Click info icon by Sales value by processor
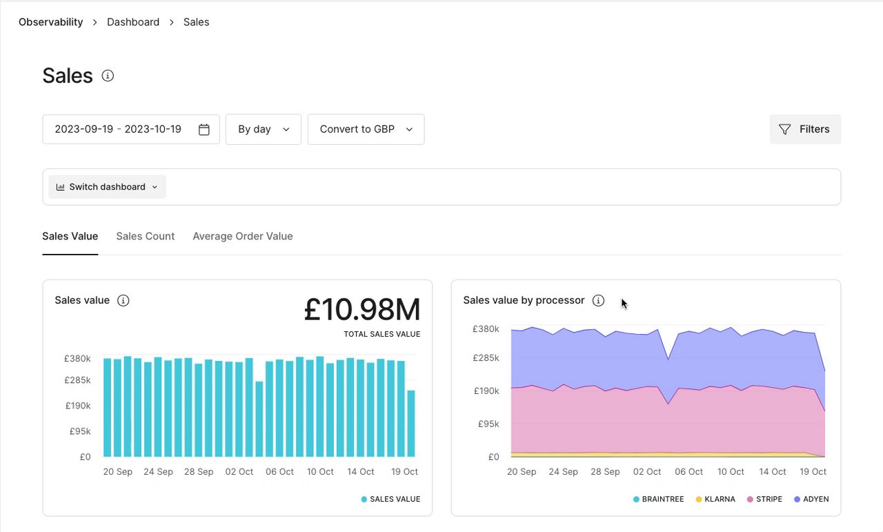Viewport: 883px width, 532px height. pos(599,300)
